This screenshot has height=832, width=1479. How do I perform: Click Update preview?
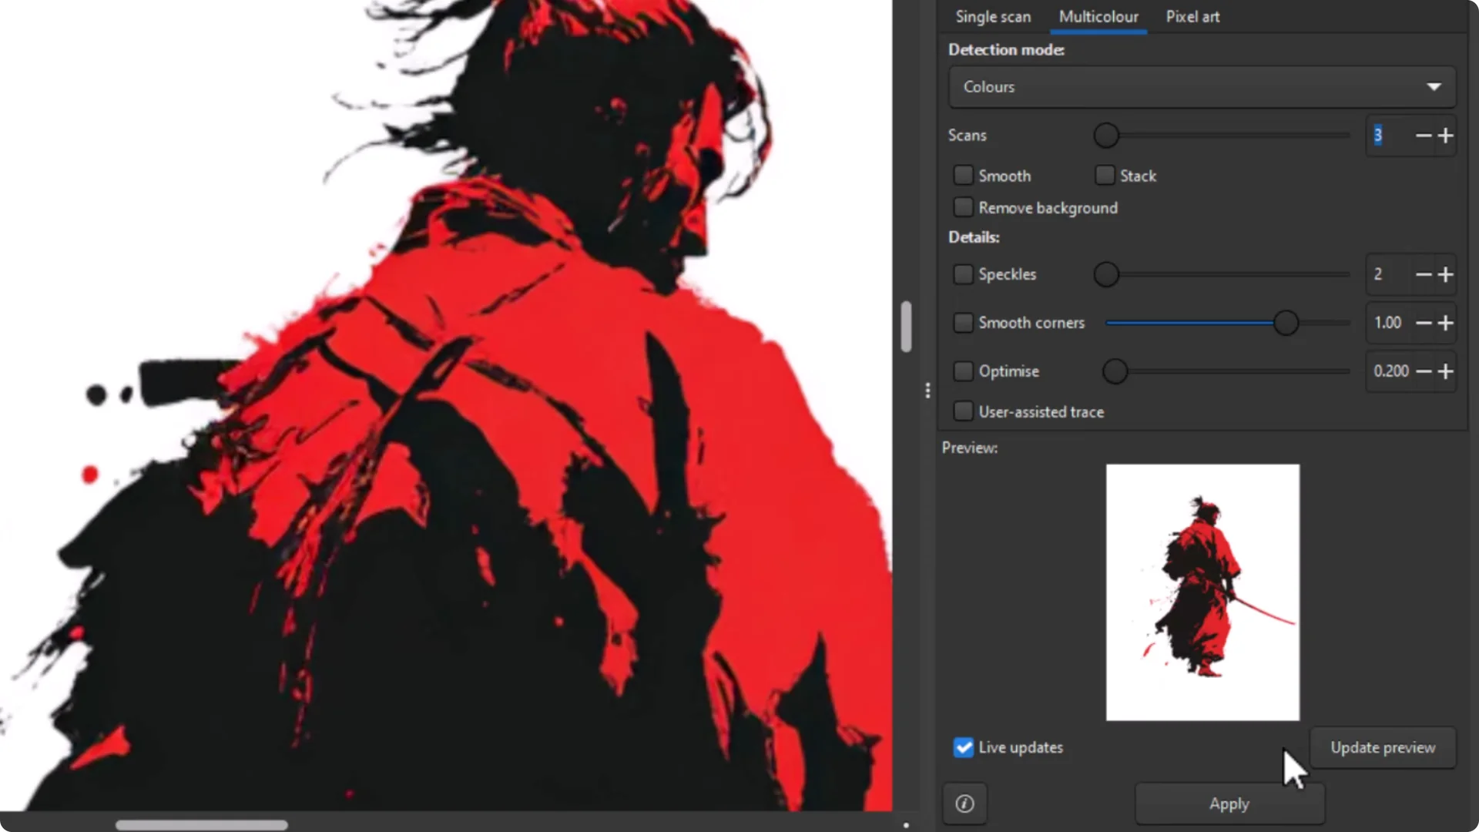[x=1382, y=747]
